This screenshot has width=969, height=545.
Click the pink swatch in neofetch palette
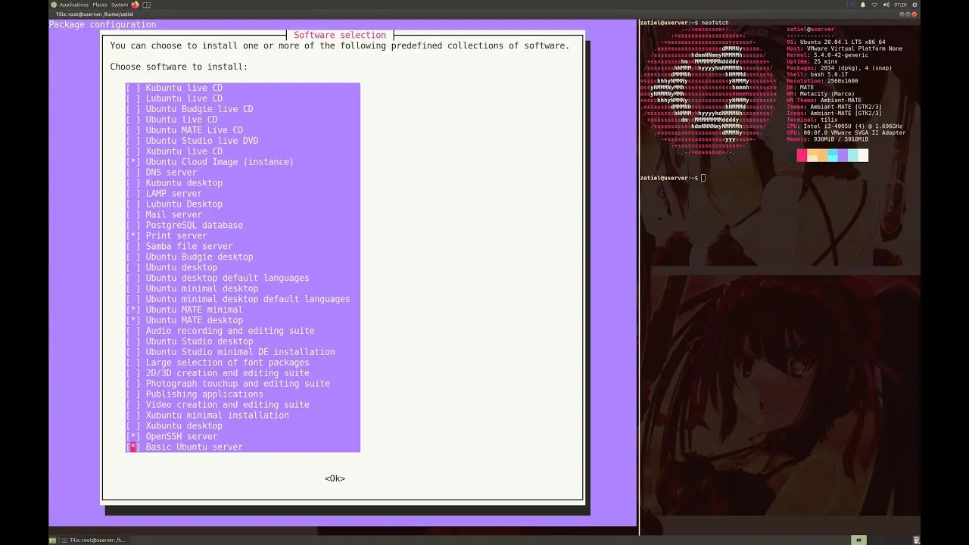pyautogui.click(x=802, y=155)
